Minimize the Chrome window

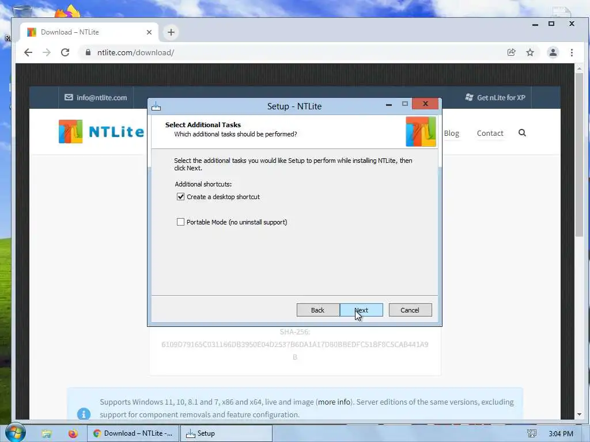coord(535,24)
